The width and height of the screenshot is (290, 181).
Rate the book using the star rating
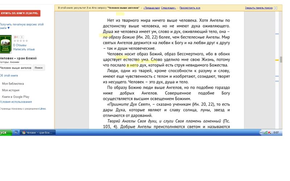coord(21,41)
